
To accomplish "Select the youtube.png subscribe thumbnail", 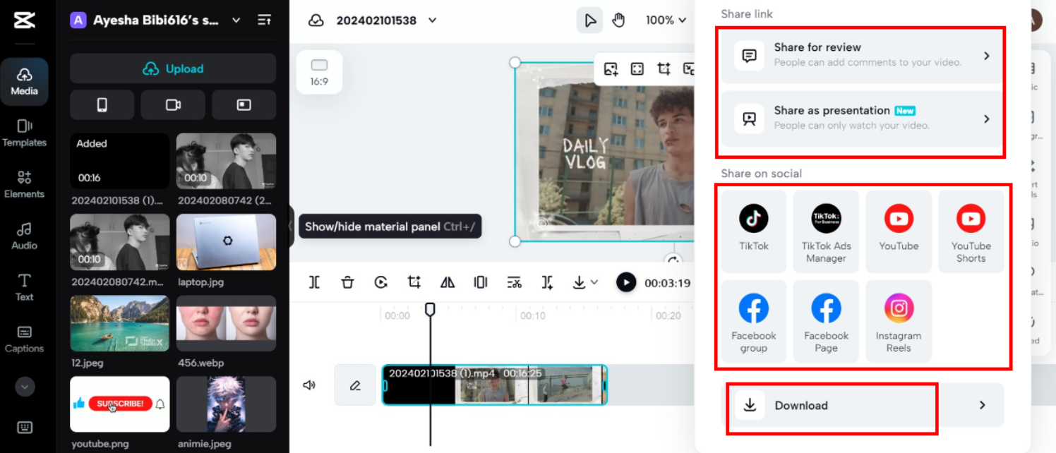I will 119,404.
